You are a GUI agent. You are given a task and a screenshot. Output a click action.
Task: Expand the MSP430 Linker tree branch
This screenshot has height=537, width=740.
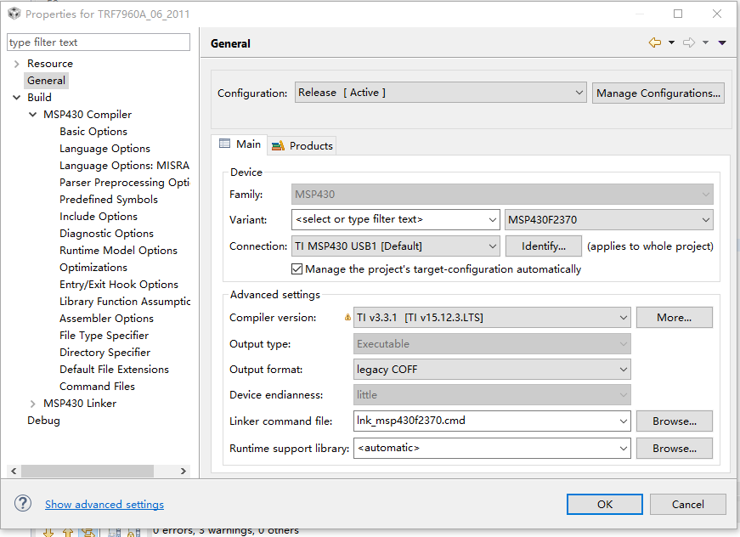pyautogui.click(x=32, y=403)
